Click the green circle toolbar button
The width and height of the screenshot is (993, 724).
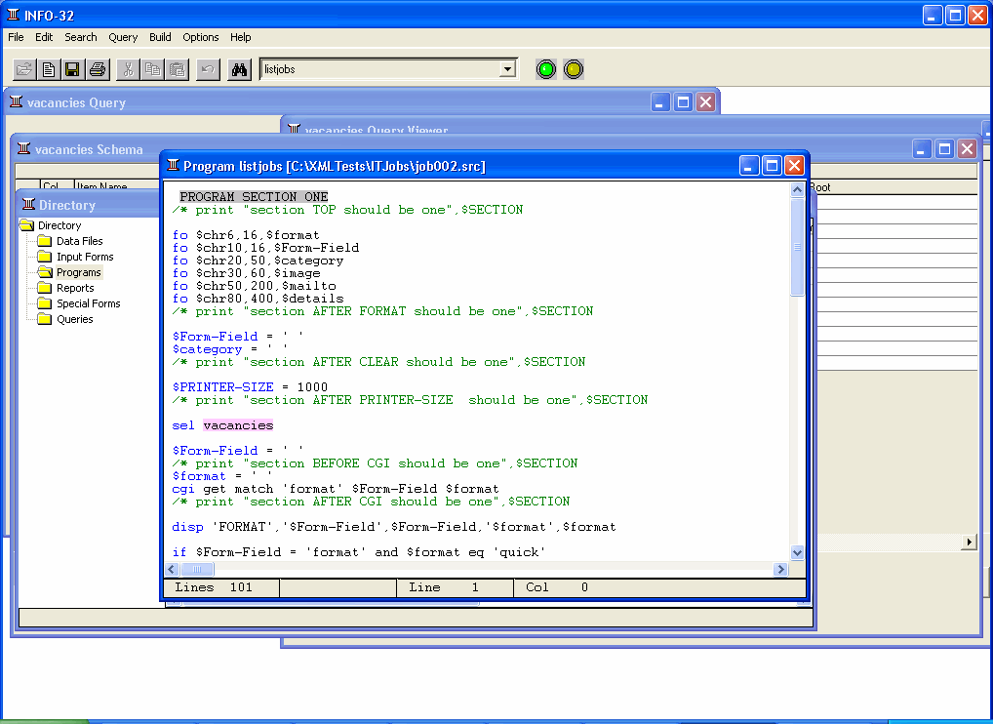tap(546, 69)
